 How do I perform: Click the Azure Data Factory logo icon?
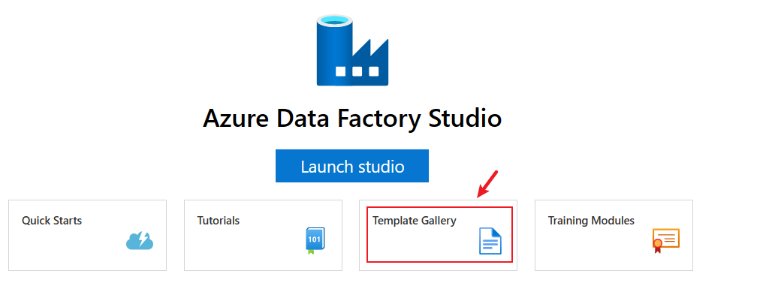[352, 50]
